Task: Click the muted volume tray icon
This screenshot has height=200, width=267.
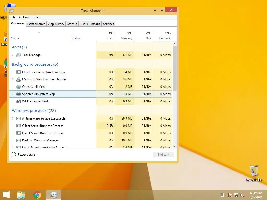Action: 242,195
